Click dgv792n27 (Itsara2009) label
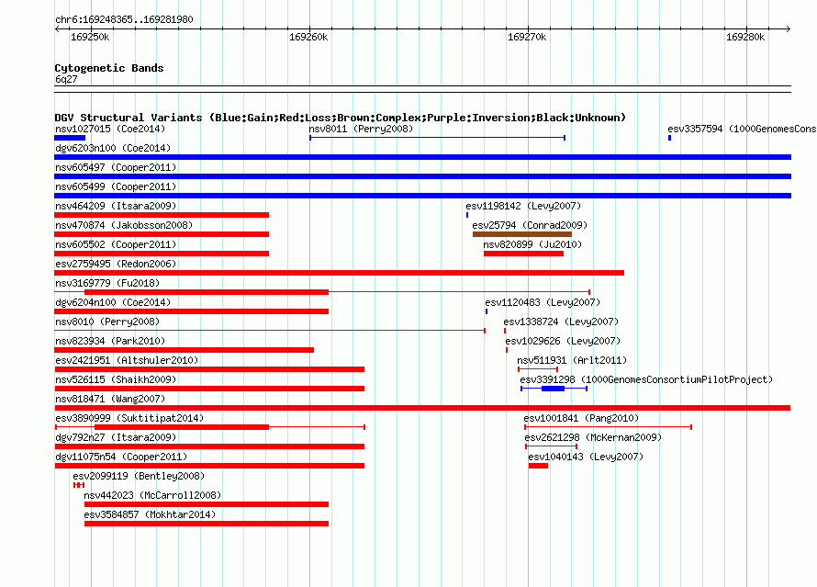Screen dimensions: 817x587 point(116,437)
